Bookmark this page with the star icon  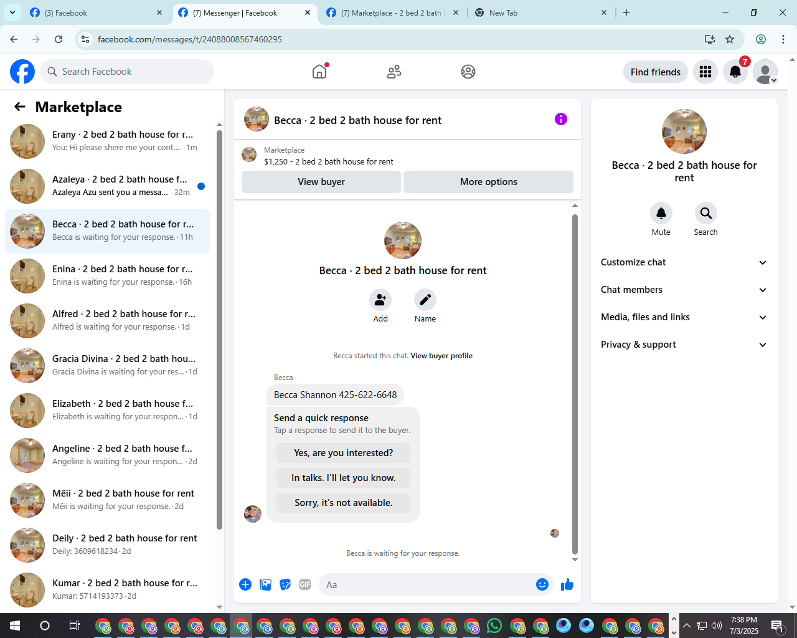coord(730,39)
